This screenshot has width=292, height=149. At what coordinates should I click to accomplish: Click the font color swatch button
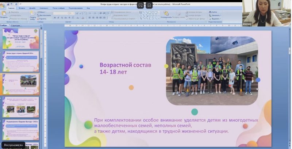click(83, 18)
